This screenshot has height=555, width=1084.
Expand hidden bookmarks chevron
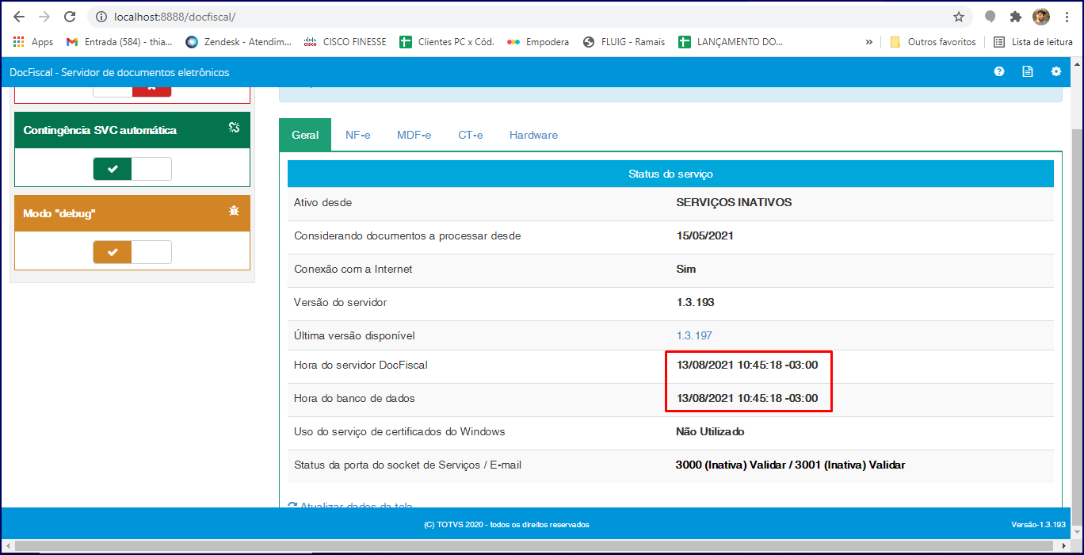868,42
